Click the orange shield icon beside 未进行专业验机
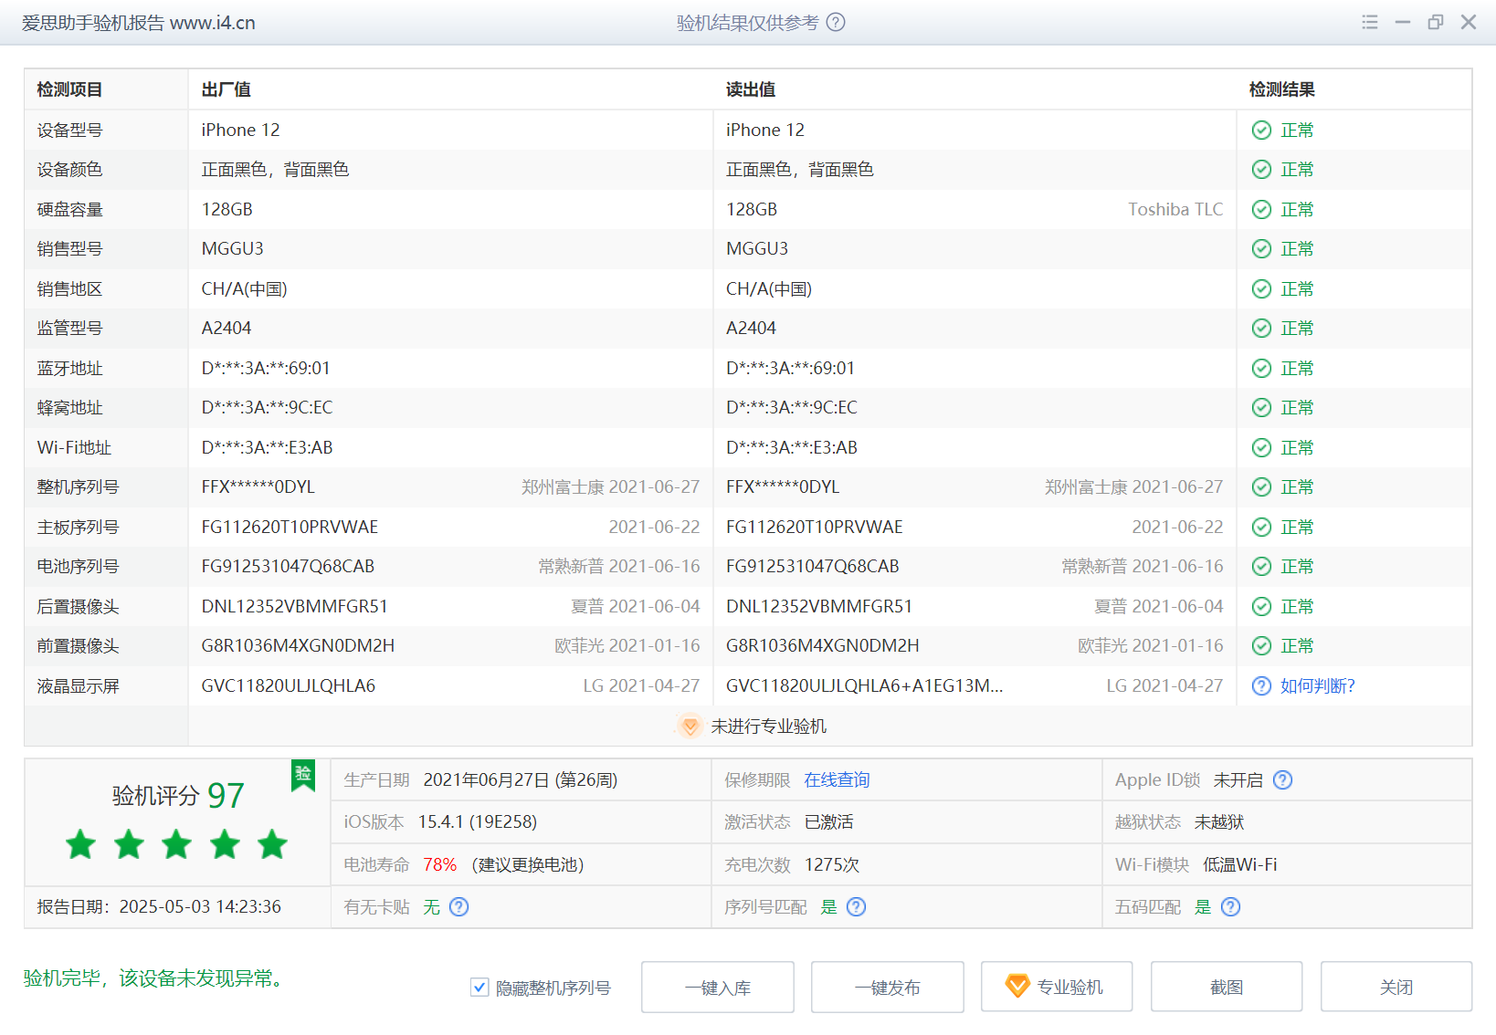 coord(690,727)
